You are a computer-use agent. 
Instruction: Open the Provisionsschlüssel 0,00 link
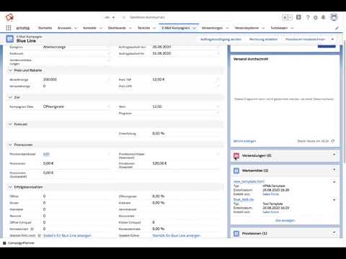coord(46,154)
